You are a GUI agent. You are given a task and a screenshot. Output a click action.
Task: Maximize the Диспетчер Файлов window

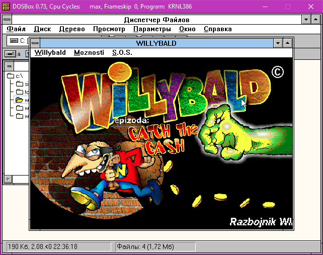[316, 20]
